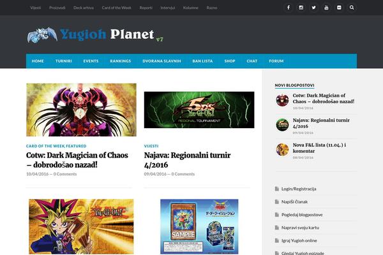Open sidebar post Najava: Regionalni turnir 4/2016

click(x=321, y=123)
